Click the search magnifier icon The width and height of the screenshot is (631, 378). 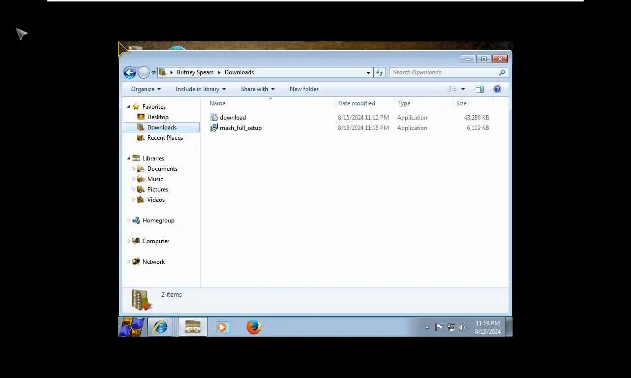pos(502,72)
